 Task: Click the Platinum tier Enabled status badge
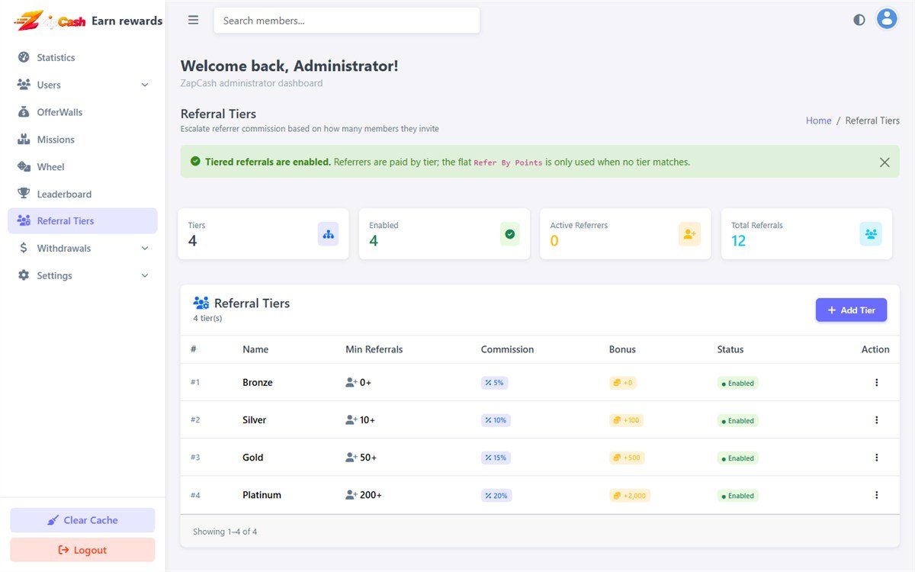click(x=738, y=496)
